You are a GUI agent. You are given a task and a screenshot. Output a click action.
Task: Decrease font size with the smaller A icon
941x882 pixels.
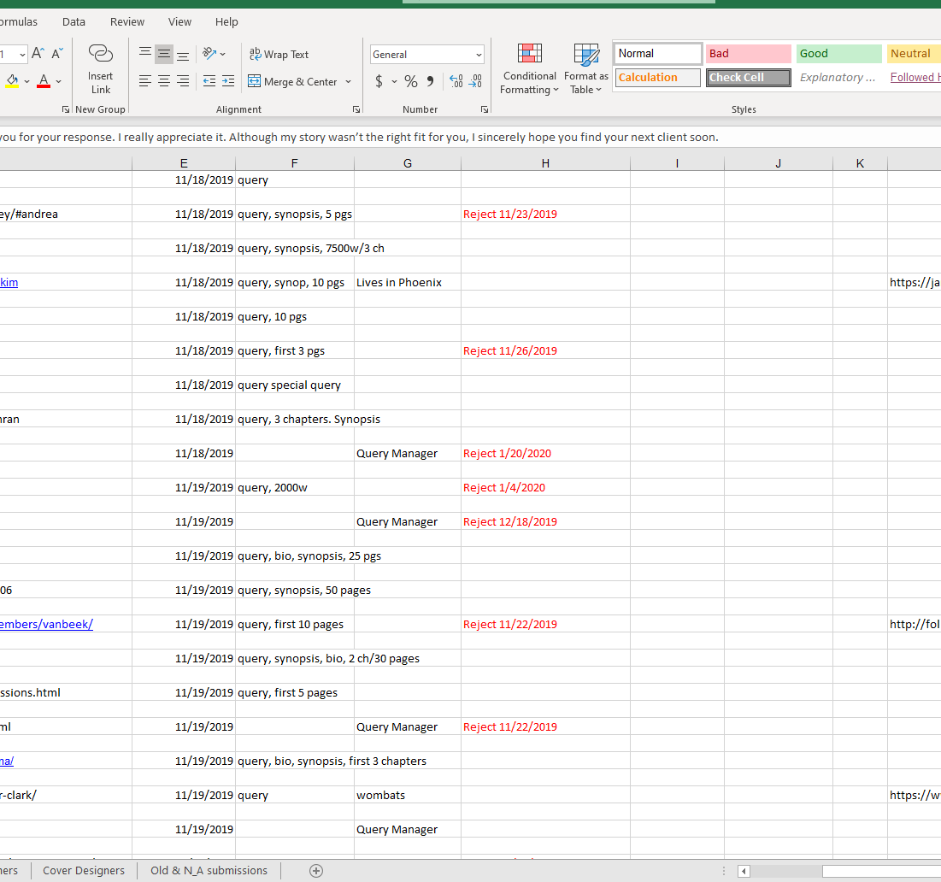tap(57, 54)
